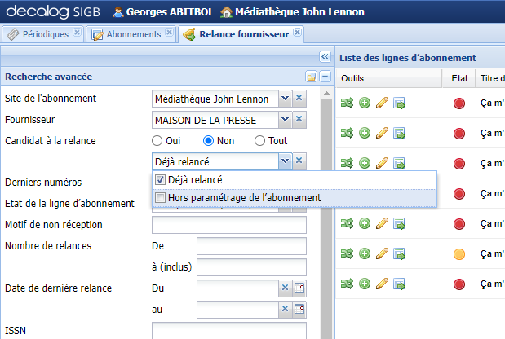Screen dimensions: 505x339
Task: Open calendar picker for the 'Du' date field
Action: (299, 288)
